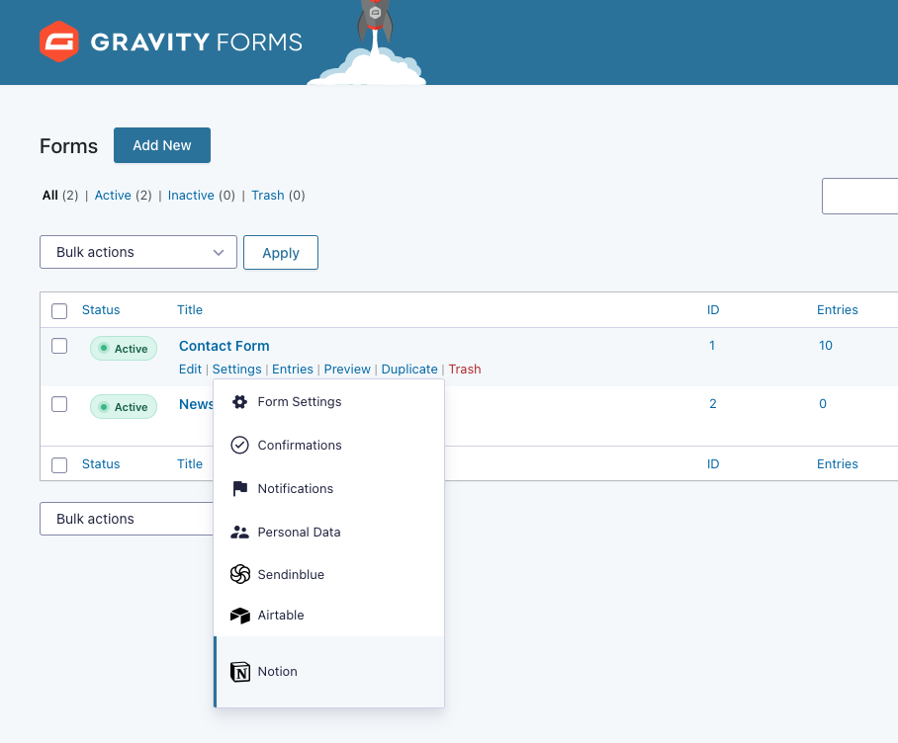Sort by Status column in header

101,310
